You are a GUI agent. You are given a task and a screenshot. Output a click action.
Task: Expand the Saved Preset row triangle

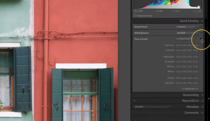201,27
